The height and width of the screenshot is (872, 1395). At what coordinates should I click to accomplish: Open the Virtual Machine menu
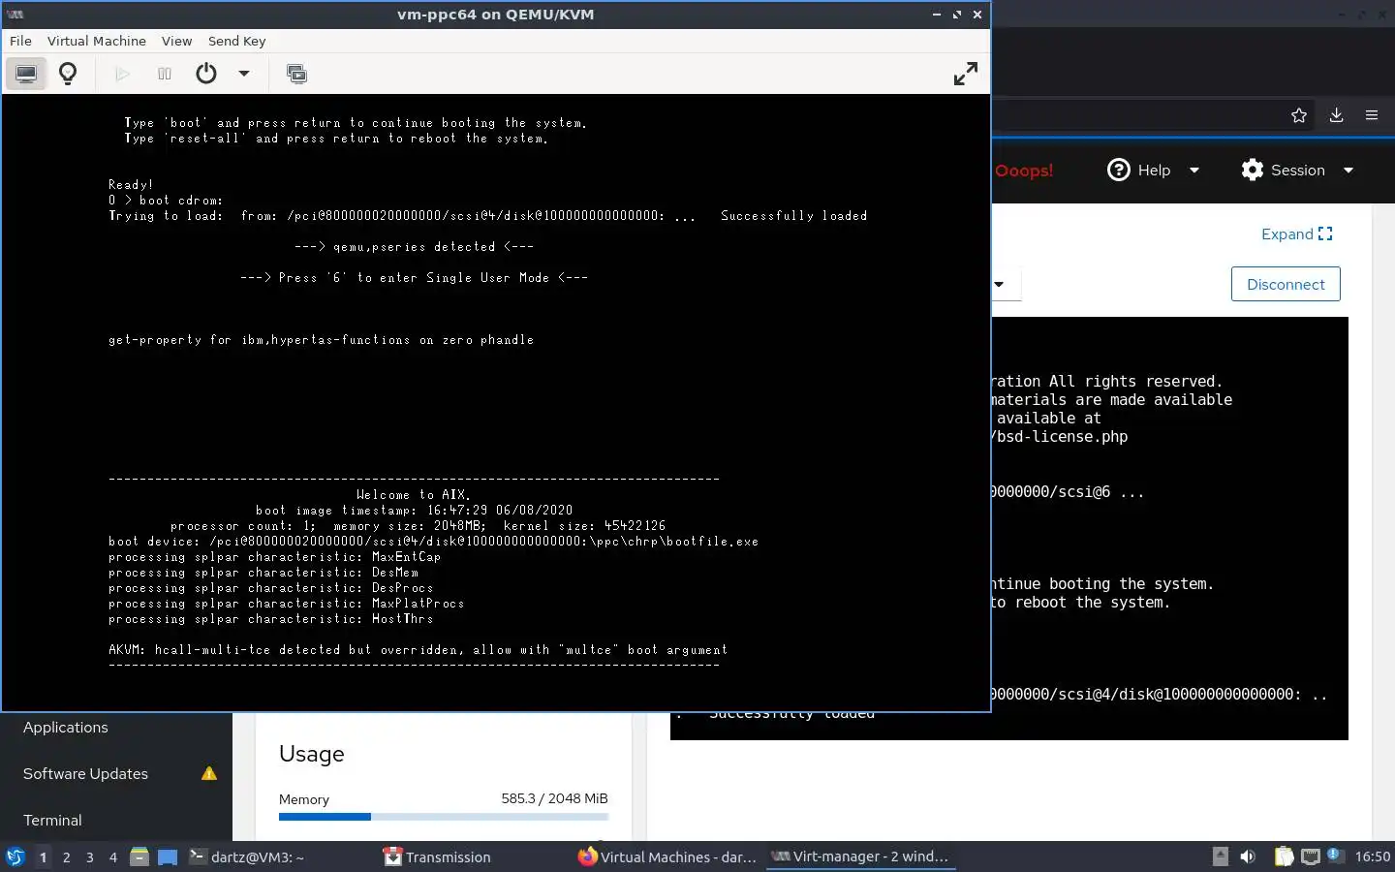tap(97, 41)
